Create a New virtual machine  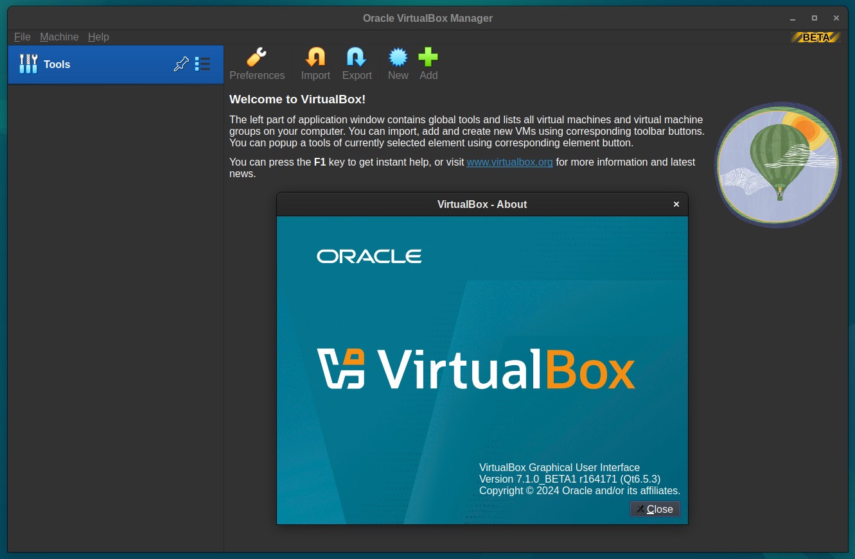click(398, 64)
